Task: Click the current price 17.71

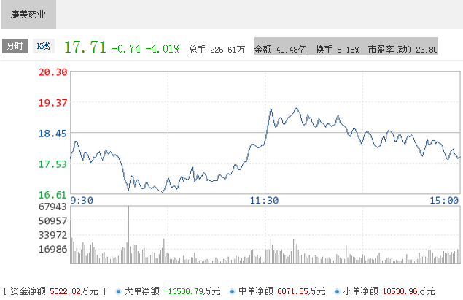Action: (x=85, y=47)
